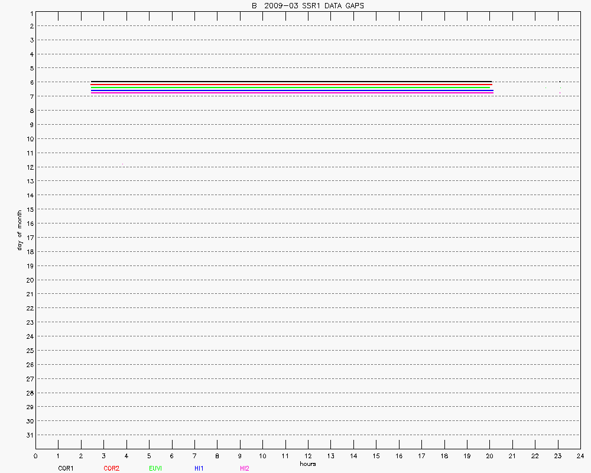Select the green EUVI legend label
Image resolution: width=591 pixels, height=473 pixels.
[x=155, y=468]
